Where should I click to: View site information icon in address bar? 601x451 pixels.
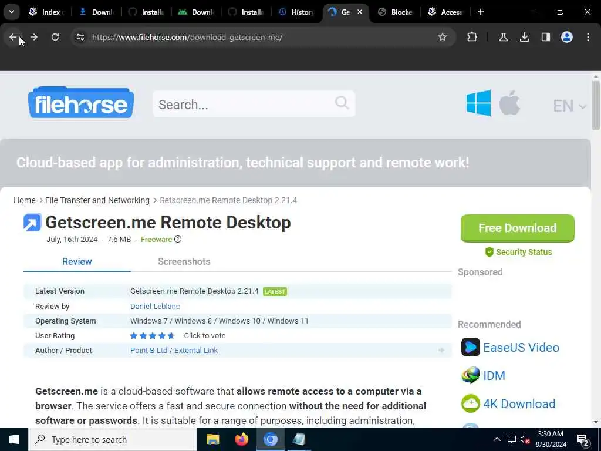pos(80,37)
